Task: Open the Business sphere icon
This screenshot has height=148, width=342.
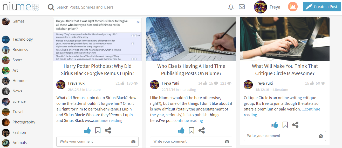Action: (x=6, y=50)
